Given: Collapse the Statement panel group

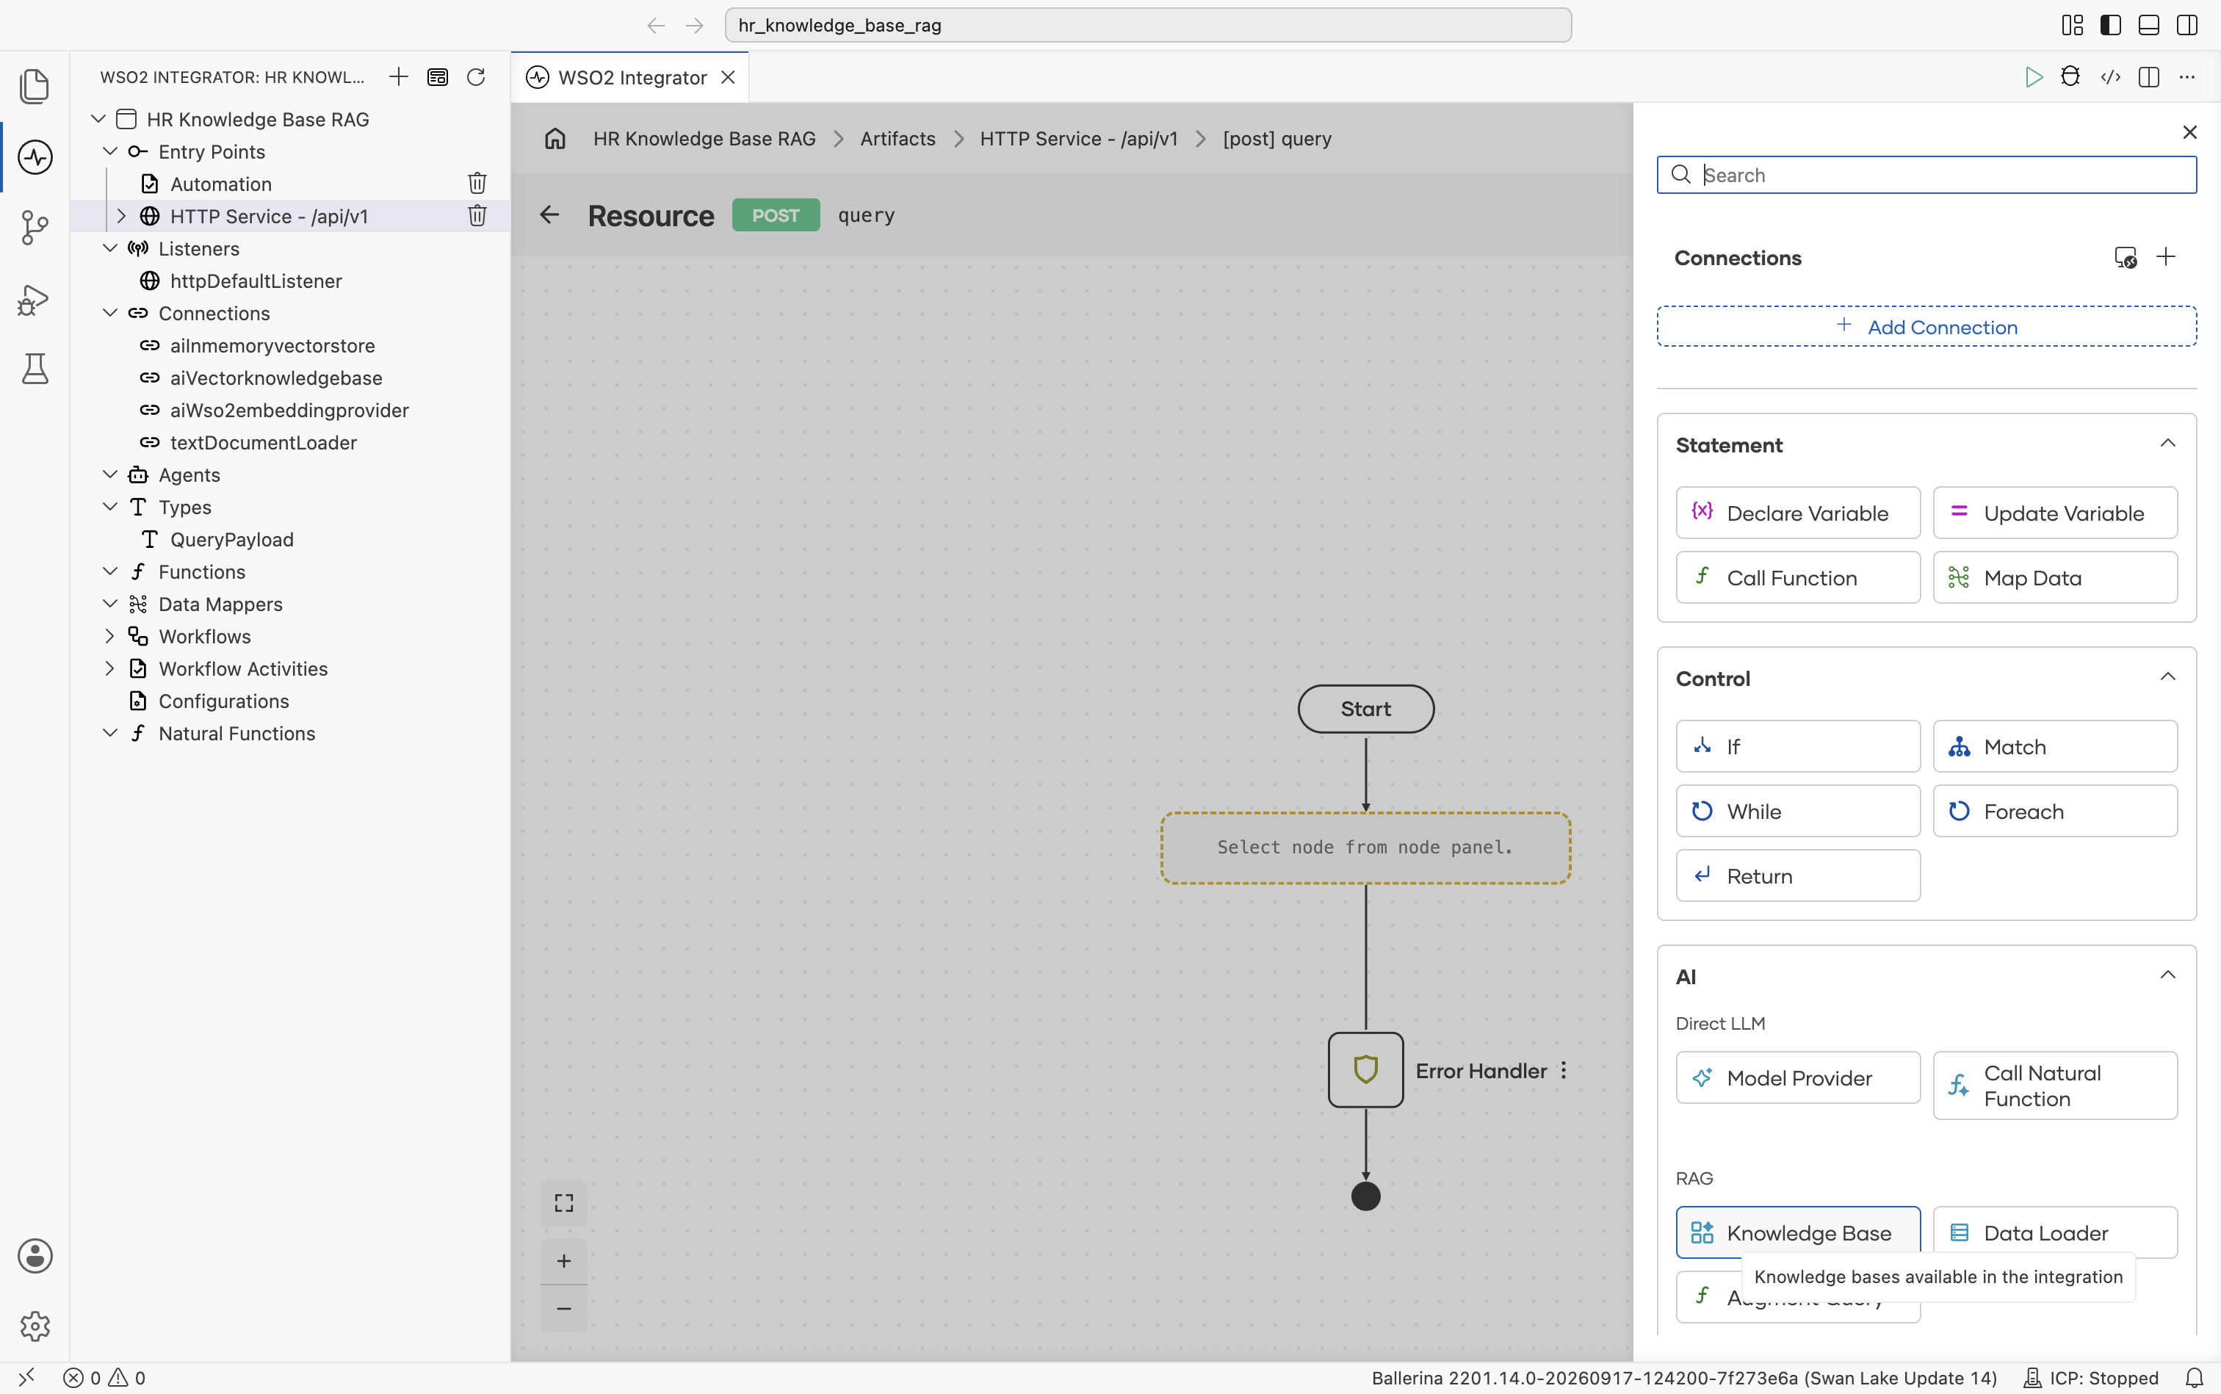Looking at the screenshot, I should coord(2167,444).
